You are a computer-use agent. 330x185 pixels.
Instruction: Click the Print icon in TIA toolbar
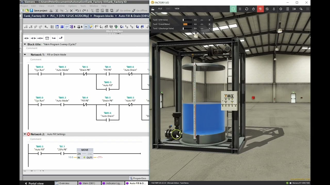(51, 11)
